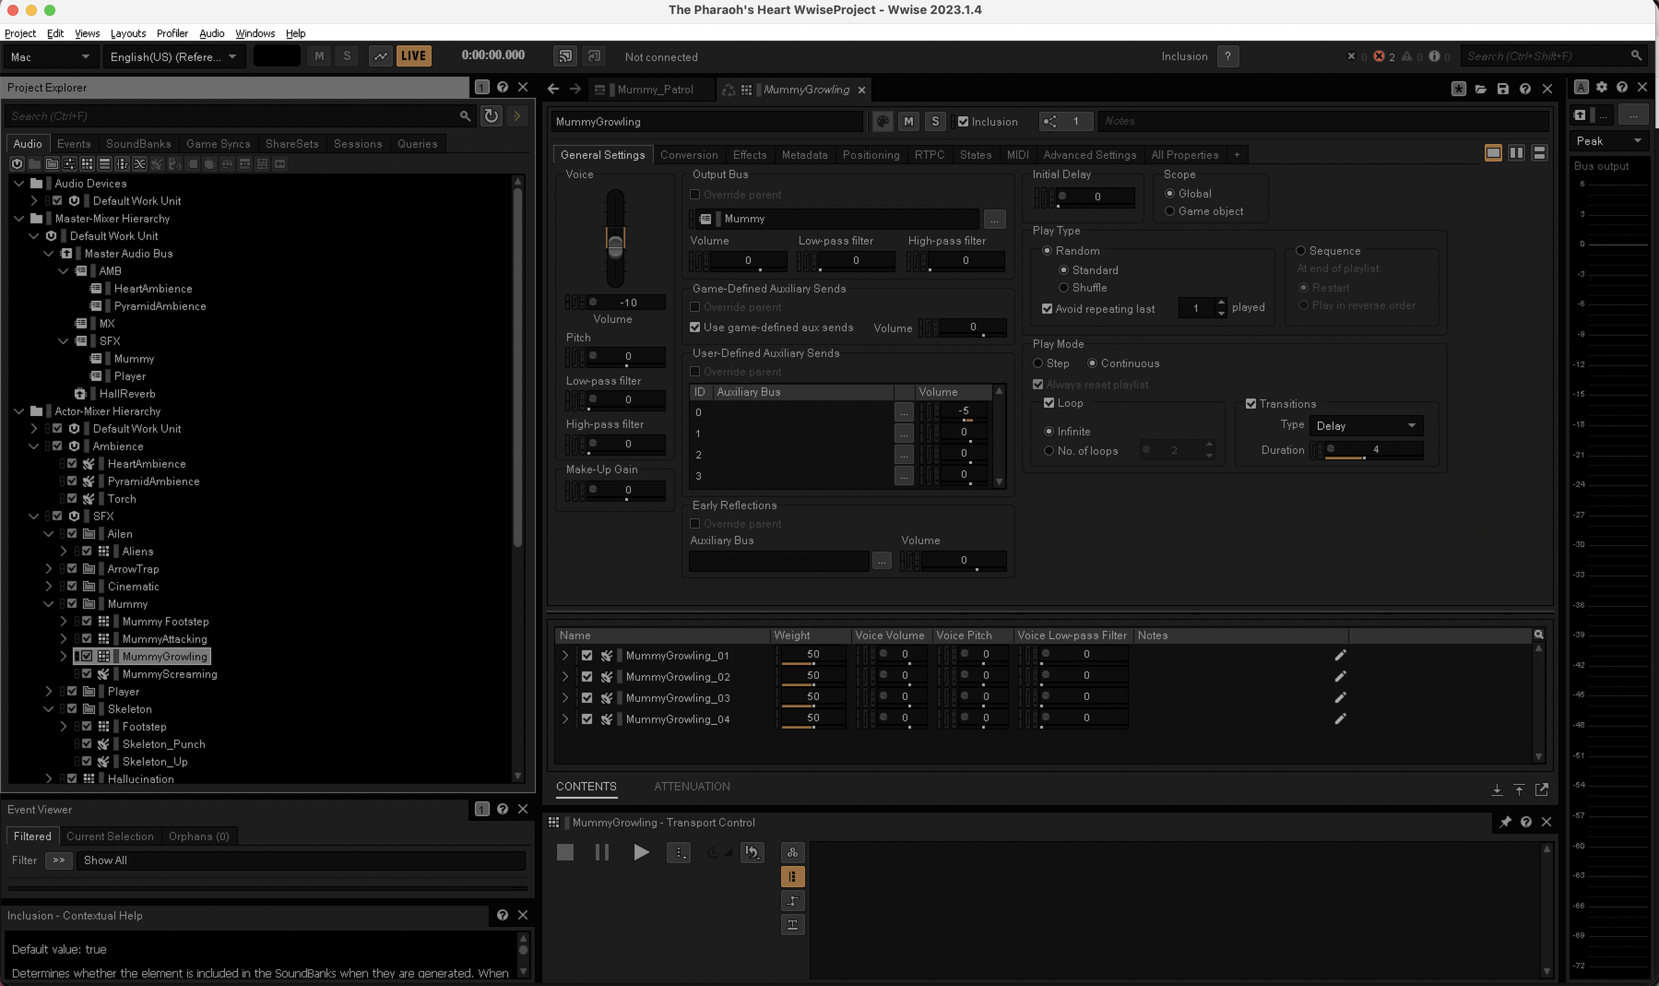Click the >> Filter button in Event Viewer
The height and width of the screenshot is (986, 1659).
click(58, 861)
